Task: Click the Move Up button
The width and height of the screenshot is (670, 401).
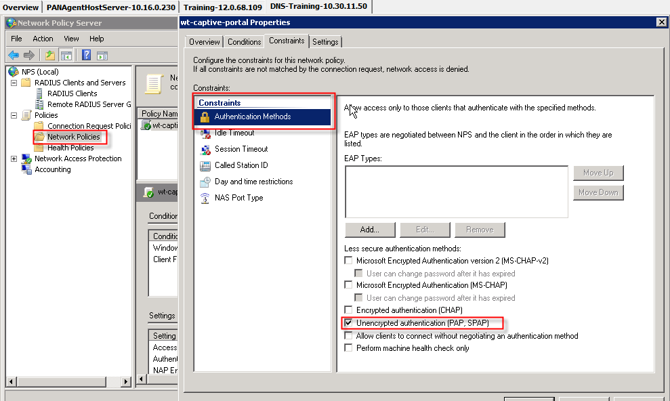Action: click(598, 173)
